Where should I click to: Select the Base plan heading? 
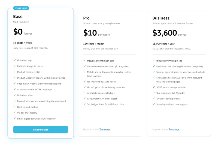click(18, 17)
